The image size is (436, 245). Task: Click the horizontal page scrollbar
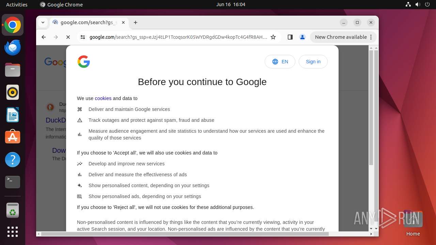click(x=185, y=234)
